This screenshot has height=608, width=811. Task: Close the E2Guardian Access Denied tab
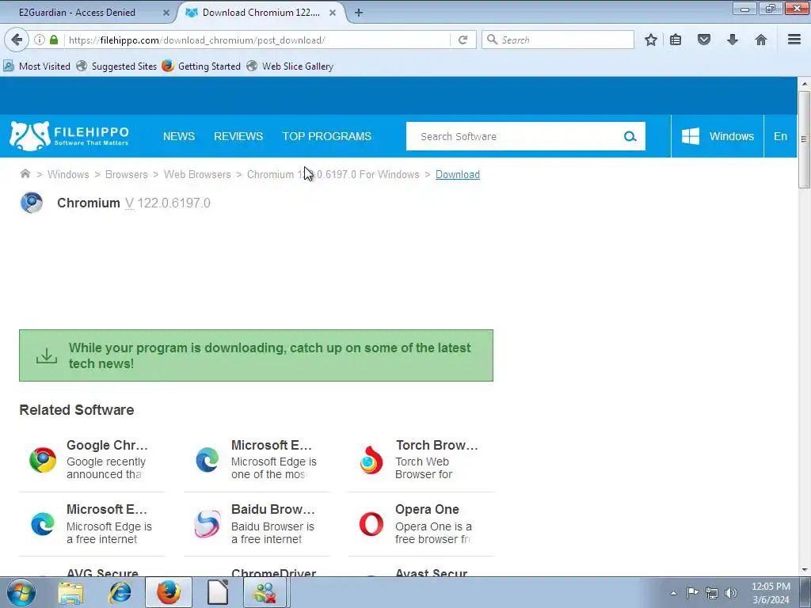[166, 13]
